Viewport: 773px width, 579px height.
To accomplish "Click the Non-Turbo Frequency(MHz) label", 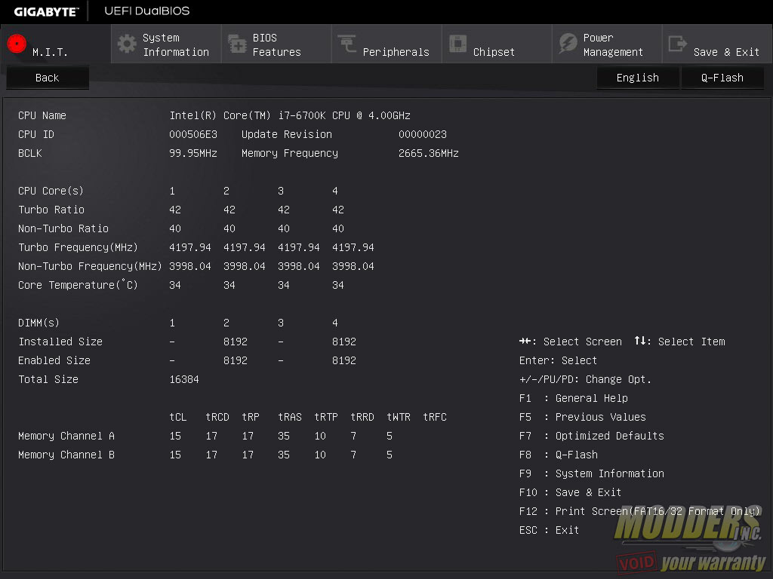I will 90,266.
